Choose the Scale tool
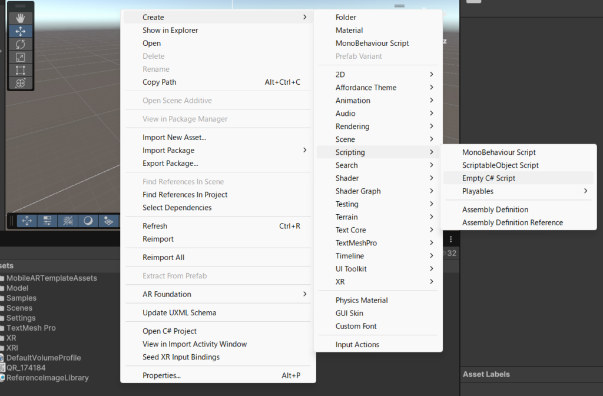Screen dimensions: 603x396 coord(21,57)
